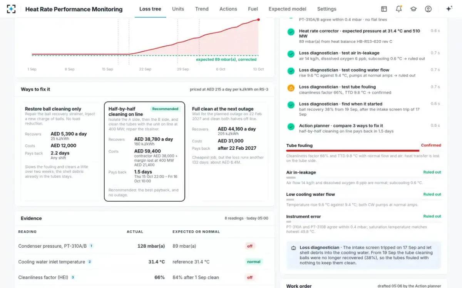Click 'after 22 Feb 2027' payback text
Viewport: 462px width, 288px height.
237,148
